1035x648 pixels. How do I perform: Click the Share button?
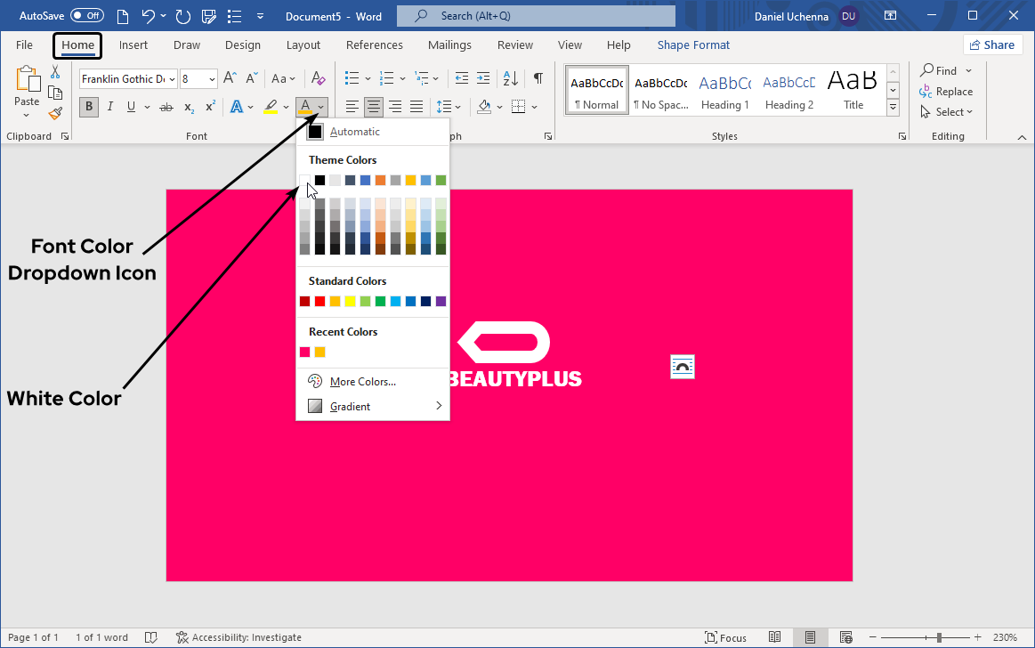click(992, 45)
